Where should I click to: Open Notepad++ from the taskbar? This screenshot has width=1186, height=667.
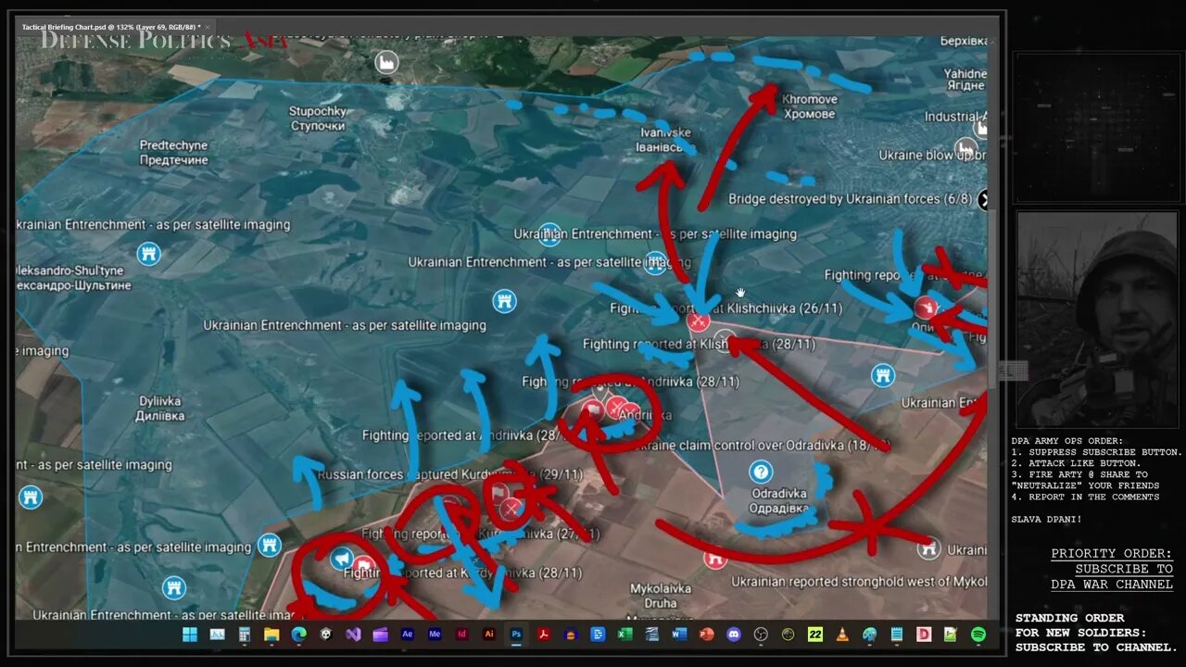click(x=951, y=635)
